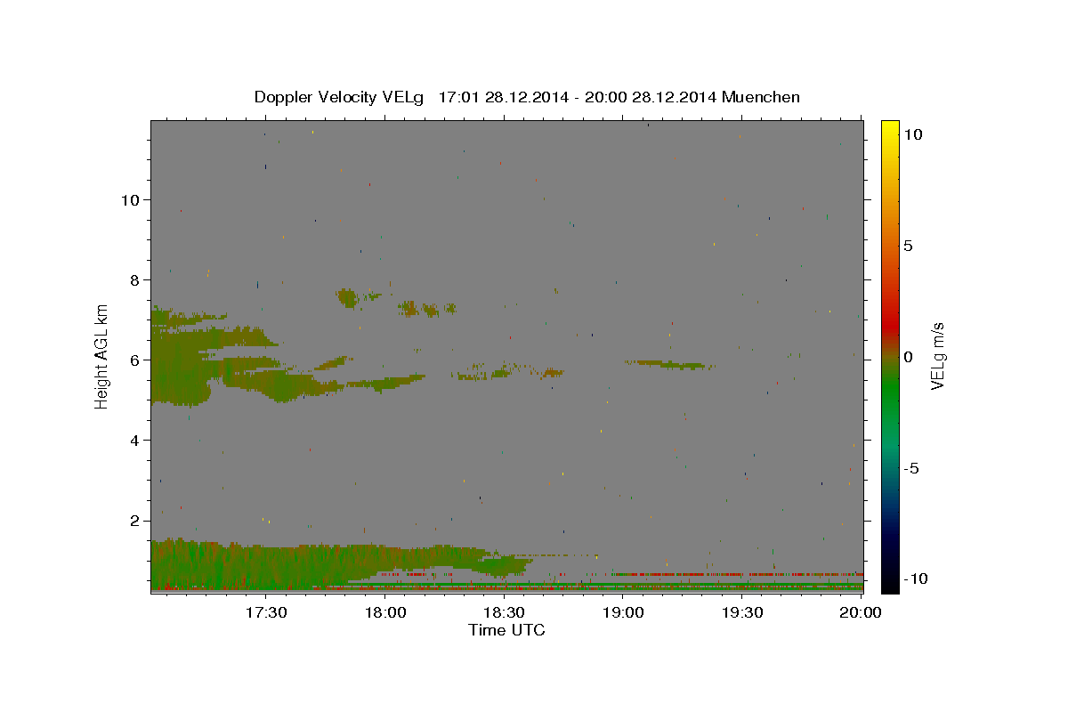Select the 'Muenchen' location text in title

[762, 97]
